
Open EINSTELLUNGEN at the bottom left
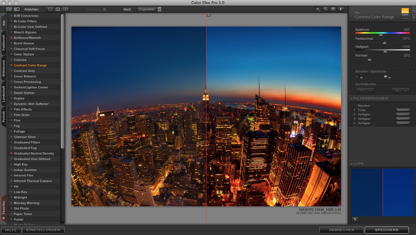[43, 230]
